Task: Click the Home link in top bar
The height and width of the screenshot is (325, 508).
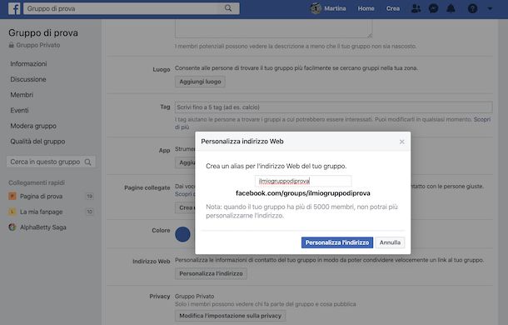Action: (366, 9)
